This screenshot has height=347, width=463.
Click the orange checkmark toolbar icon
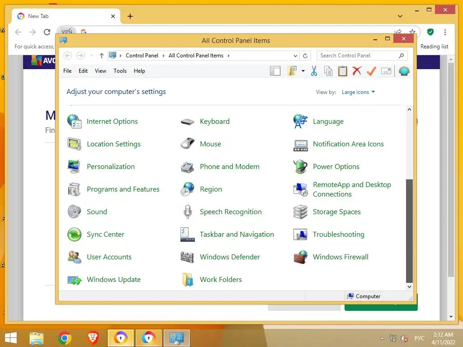(371, 71)
